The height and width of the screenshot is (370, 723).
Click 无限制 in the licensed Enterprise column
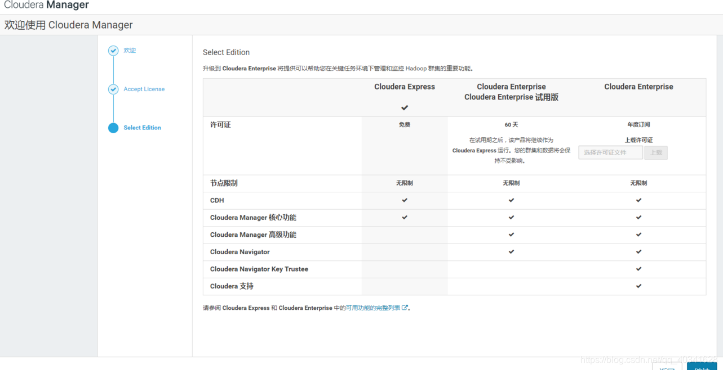pos(638,183)
